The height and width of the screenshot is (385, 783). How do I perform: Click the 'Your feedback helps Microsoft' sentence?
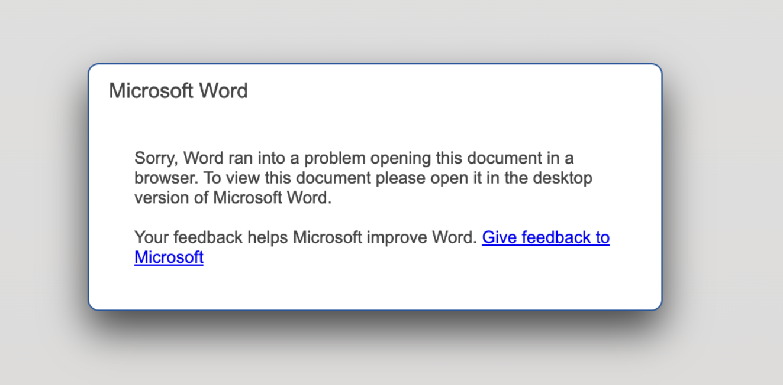(305, 237)
